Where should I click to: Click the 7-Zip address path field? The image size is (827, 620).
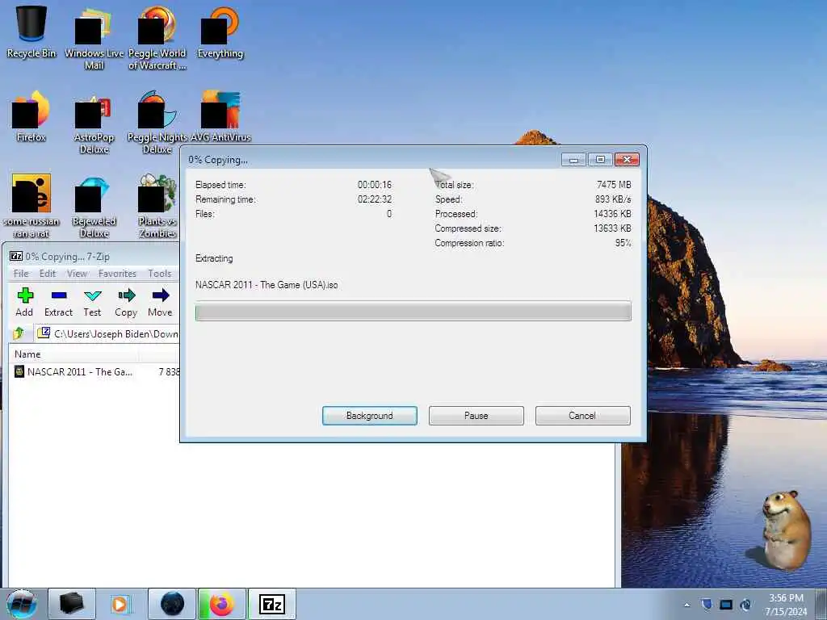[108, 333]
